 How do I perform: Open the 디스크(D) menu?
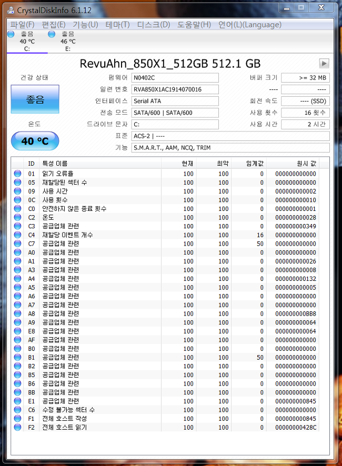(154, 25)
